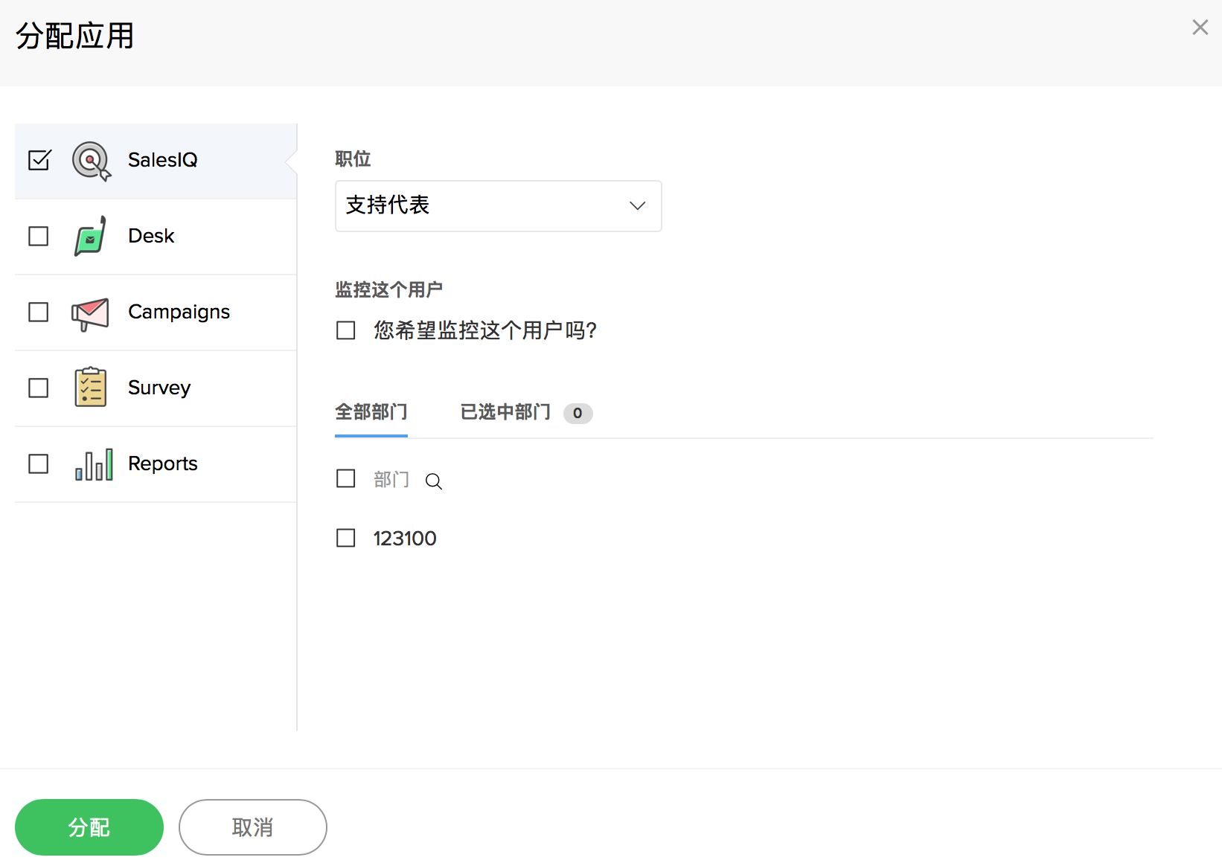Select department 123100 checkbox
This screenshot has width=1222, height=866.
[x=346, y=538]
